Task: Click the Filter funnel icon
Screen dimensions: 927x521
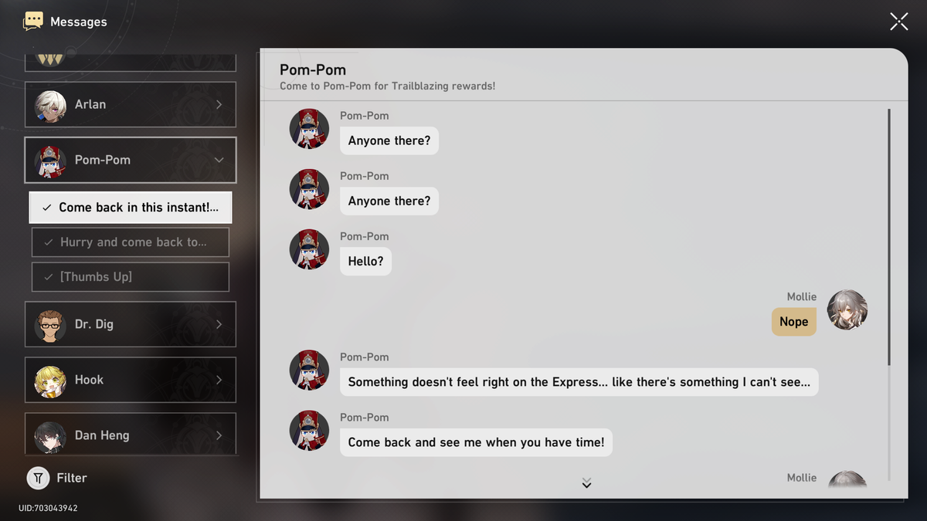Action: point(38,479)
